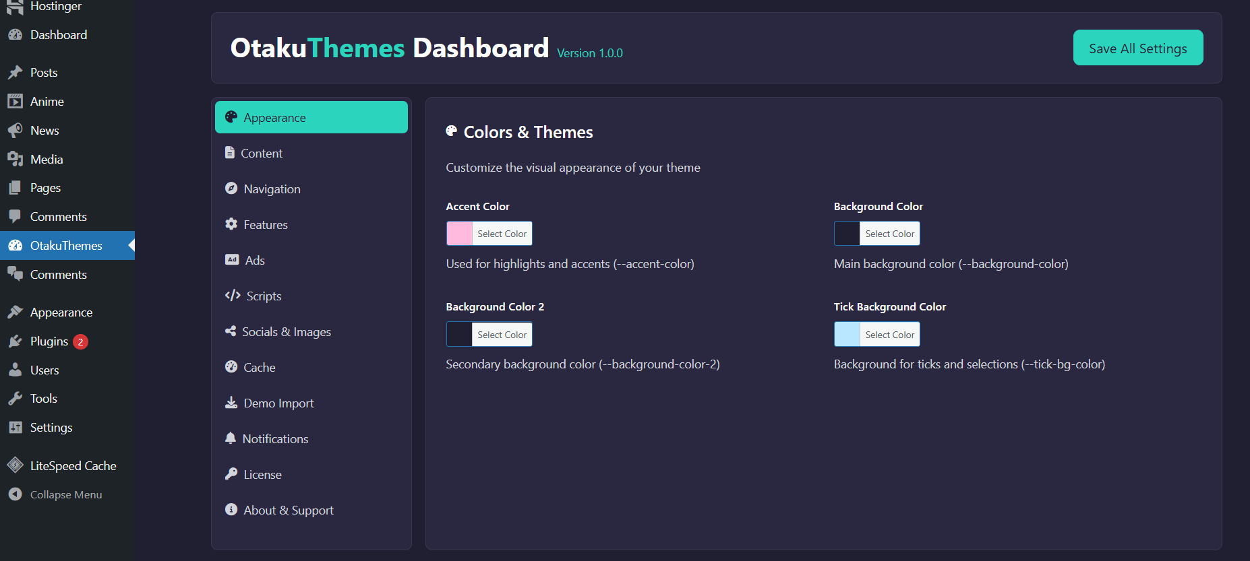The image size is (1250, 561).
Task: Click the Dashboard gauge icon
Action: pos(16,35)
